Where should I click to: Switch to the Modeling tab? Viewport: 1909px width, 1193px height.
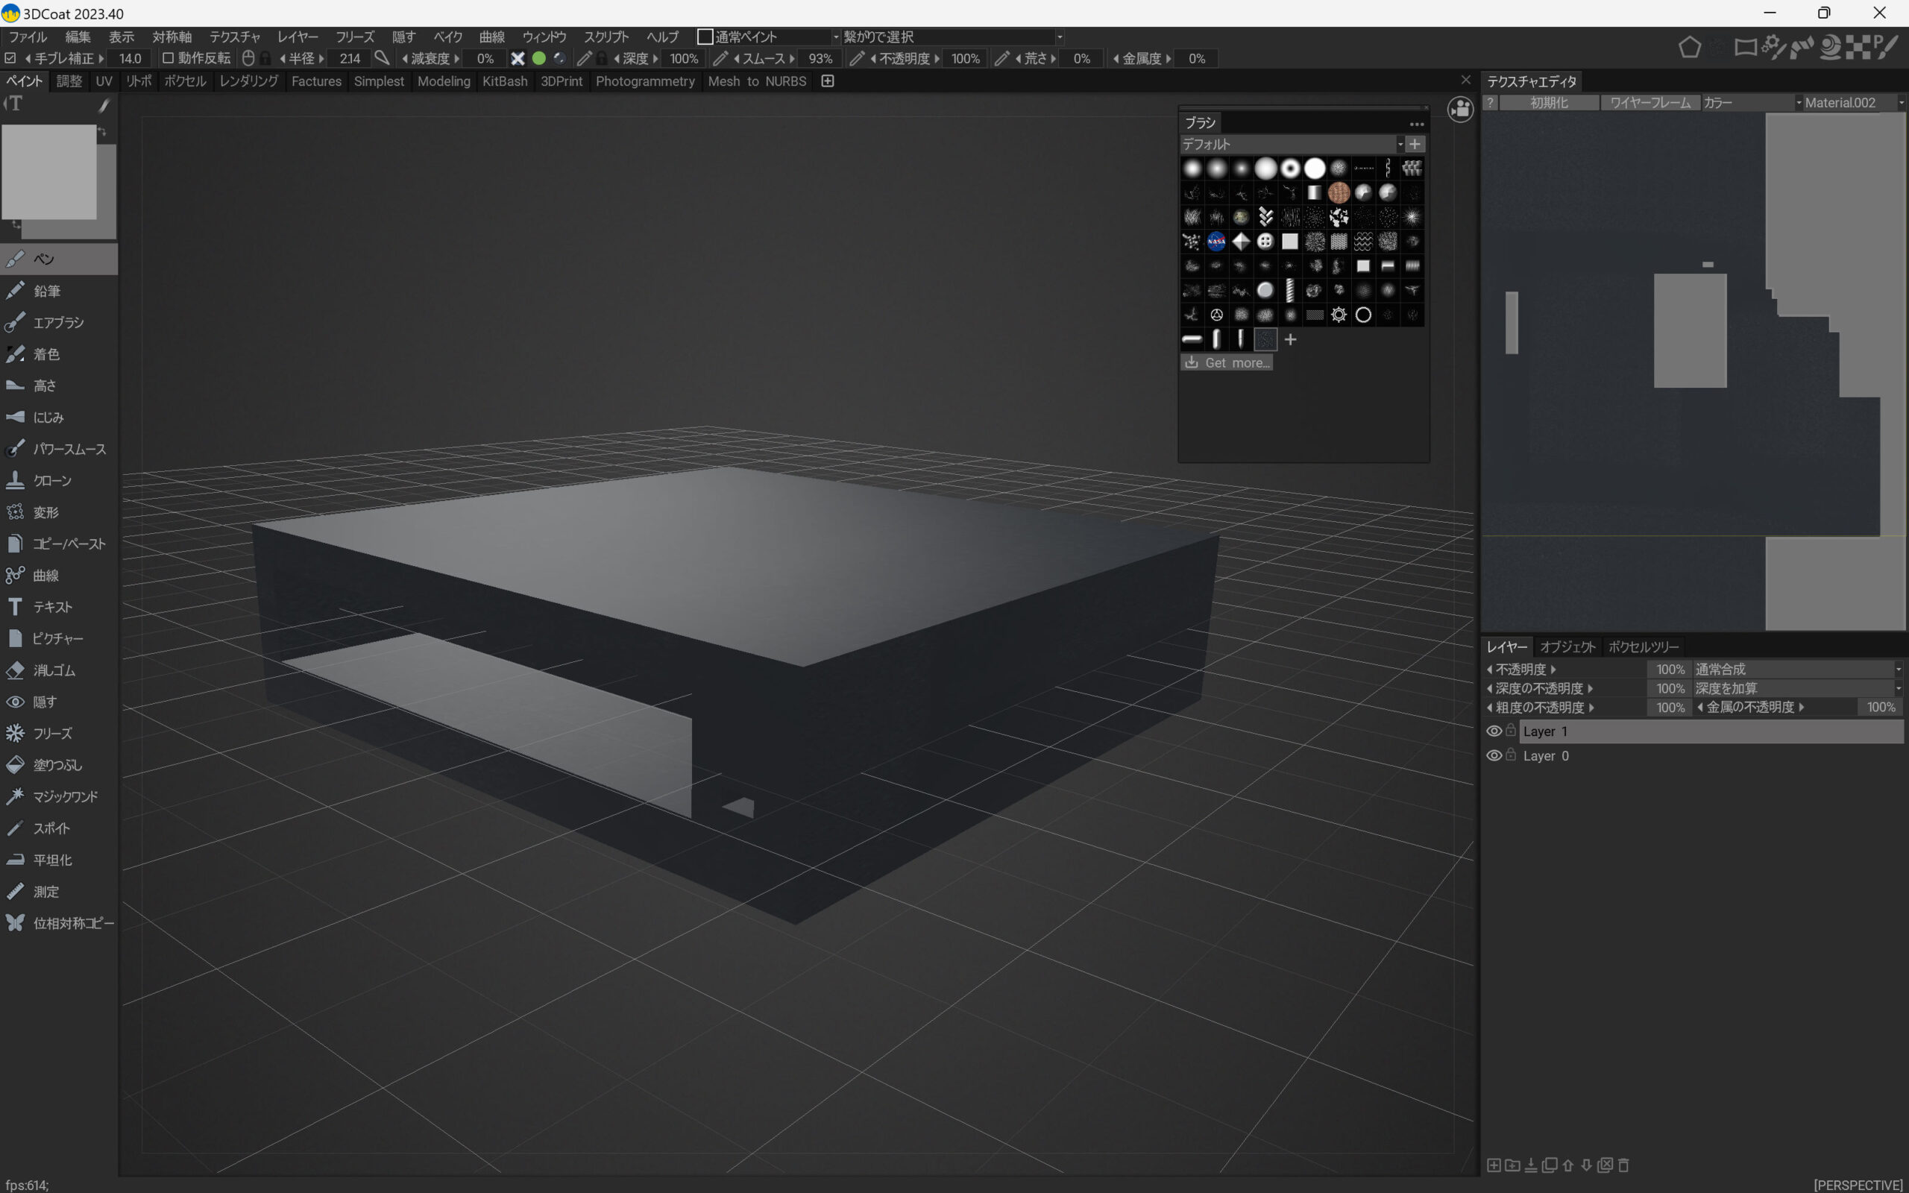[x=444, y=81]
